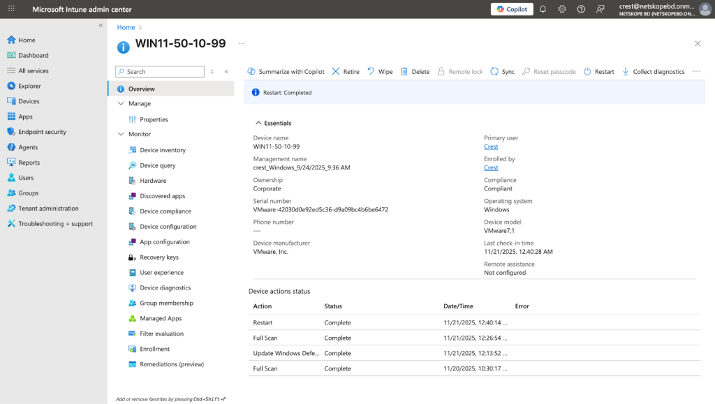Open the toolbar overflow ellipsis menu
715x404 pixels.
point(696,71)
